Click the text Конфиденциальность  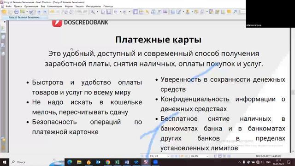tap(195, 99)
